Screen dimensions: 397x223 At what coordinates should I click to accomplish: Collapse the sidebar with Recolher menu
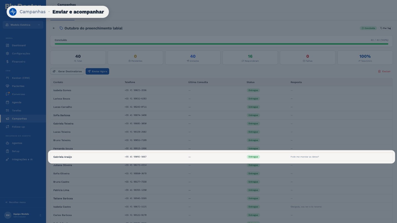[15, 202]
